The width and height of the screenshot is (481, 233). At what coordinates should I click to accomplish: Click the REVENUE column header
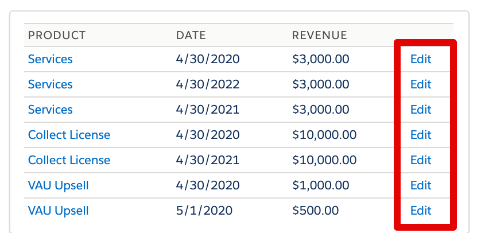pyautogui.click(x=319, y=36)
